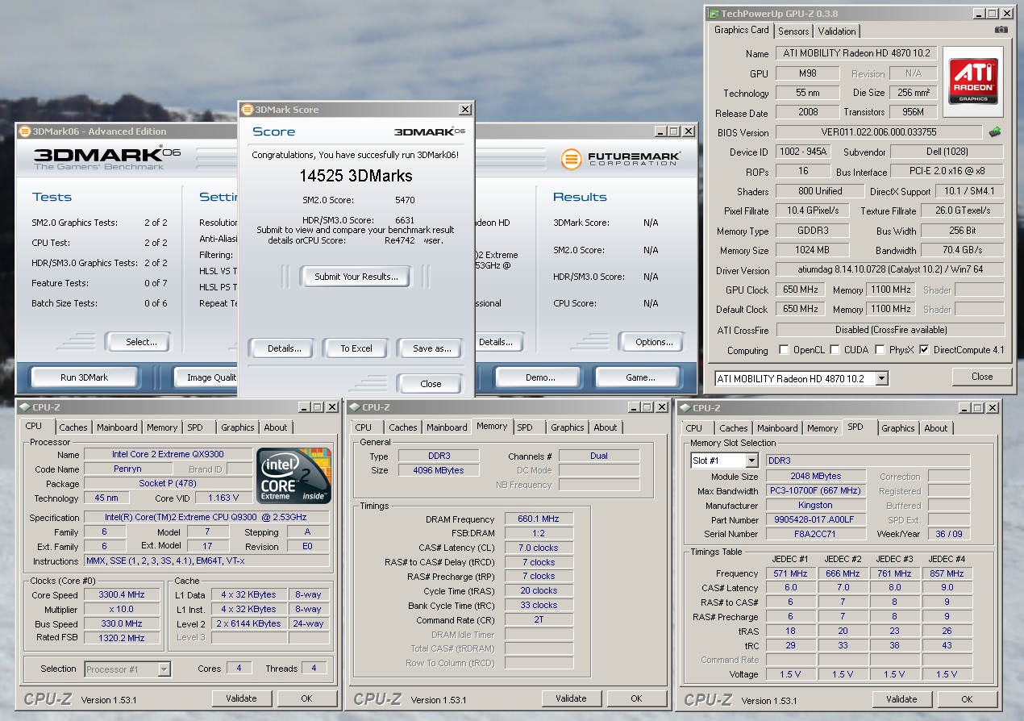Click the Submit Your Results button

(x=356, y=277)
